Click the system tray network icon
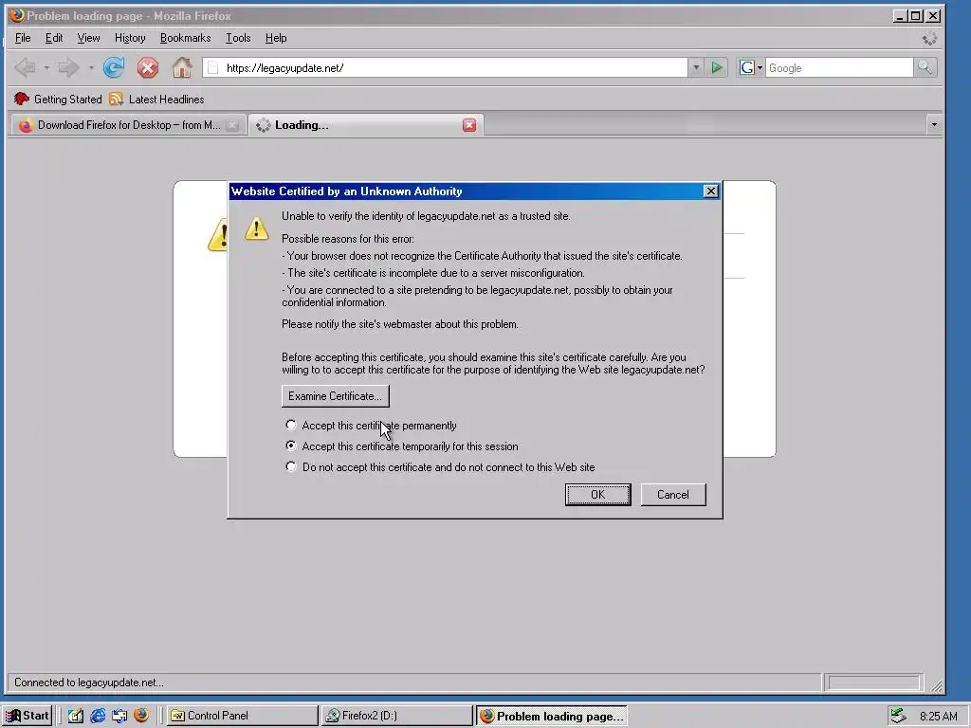 pyautogui.click(x=898, y=716)
